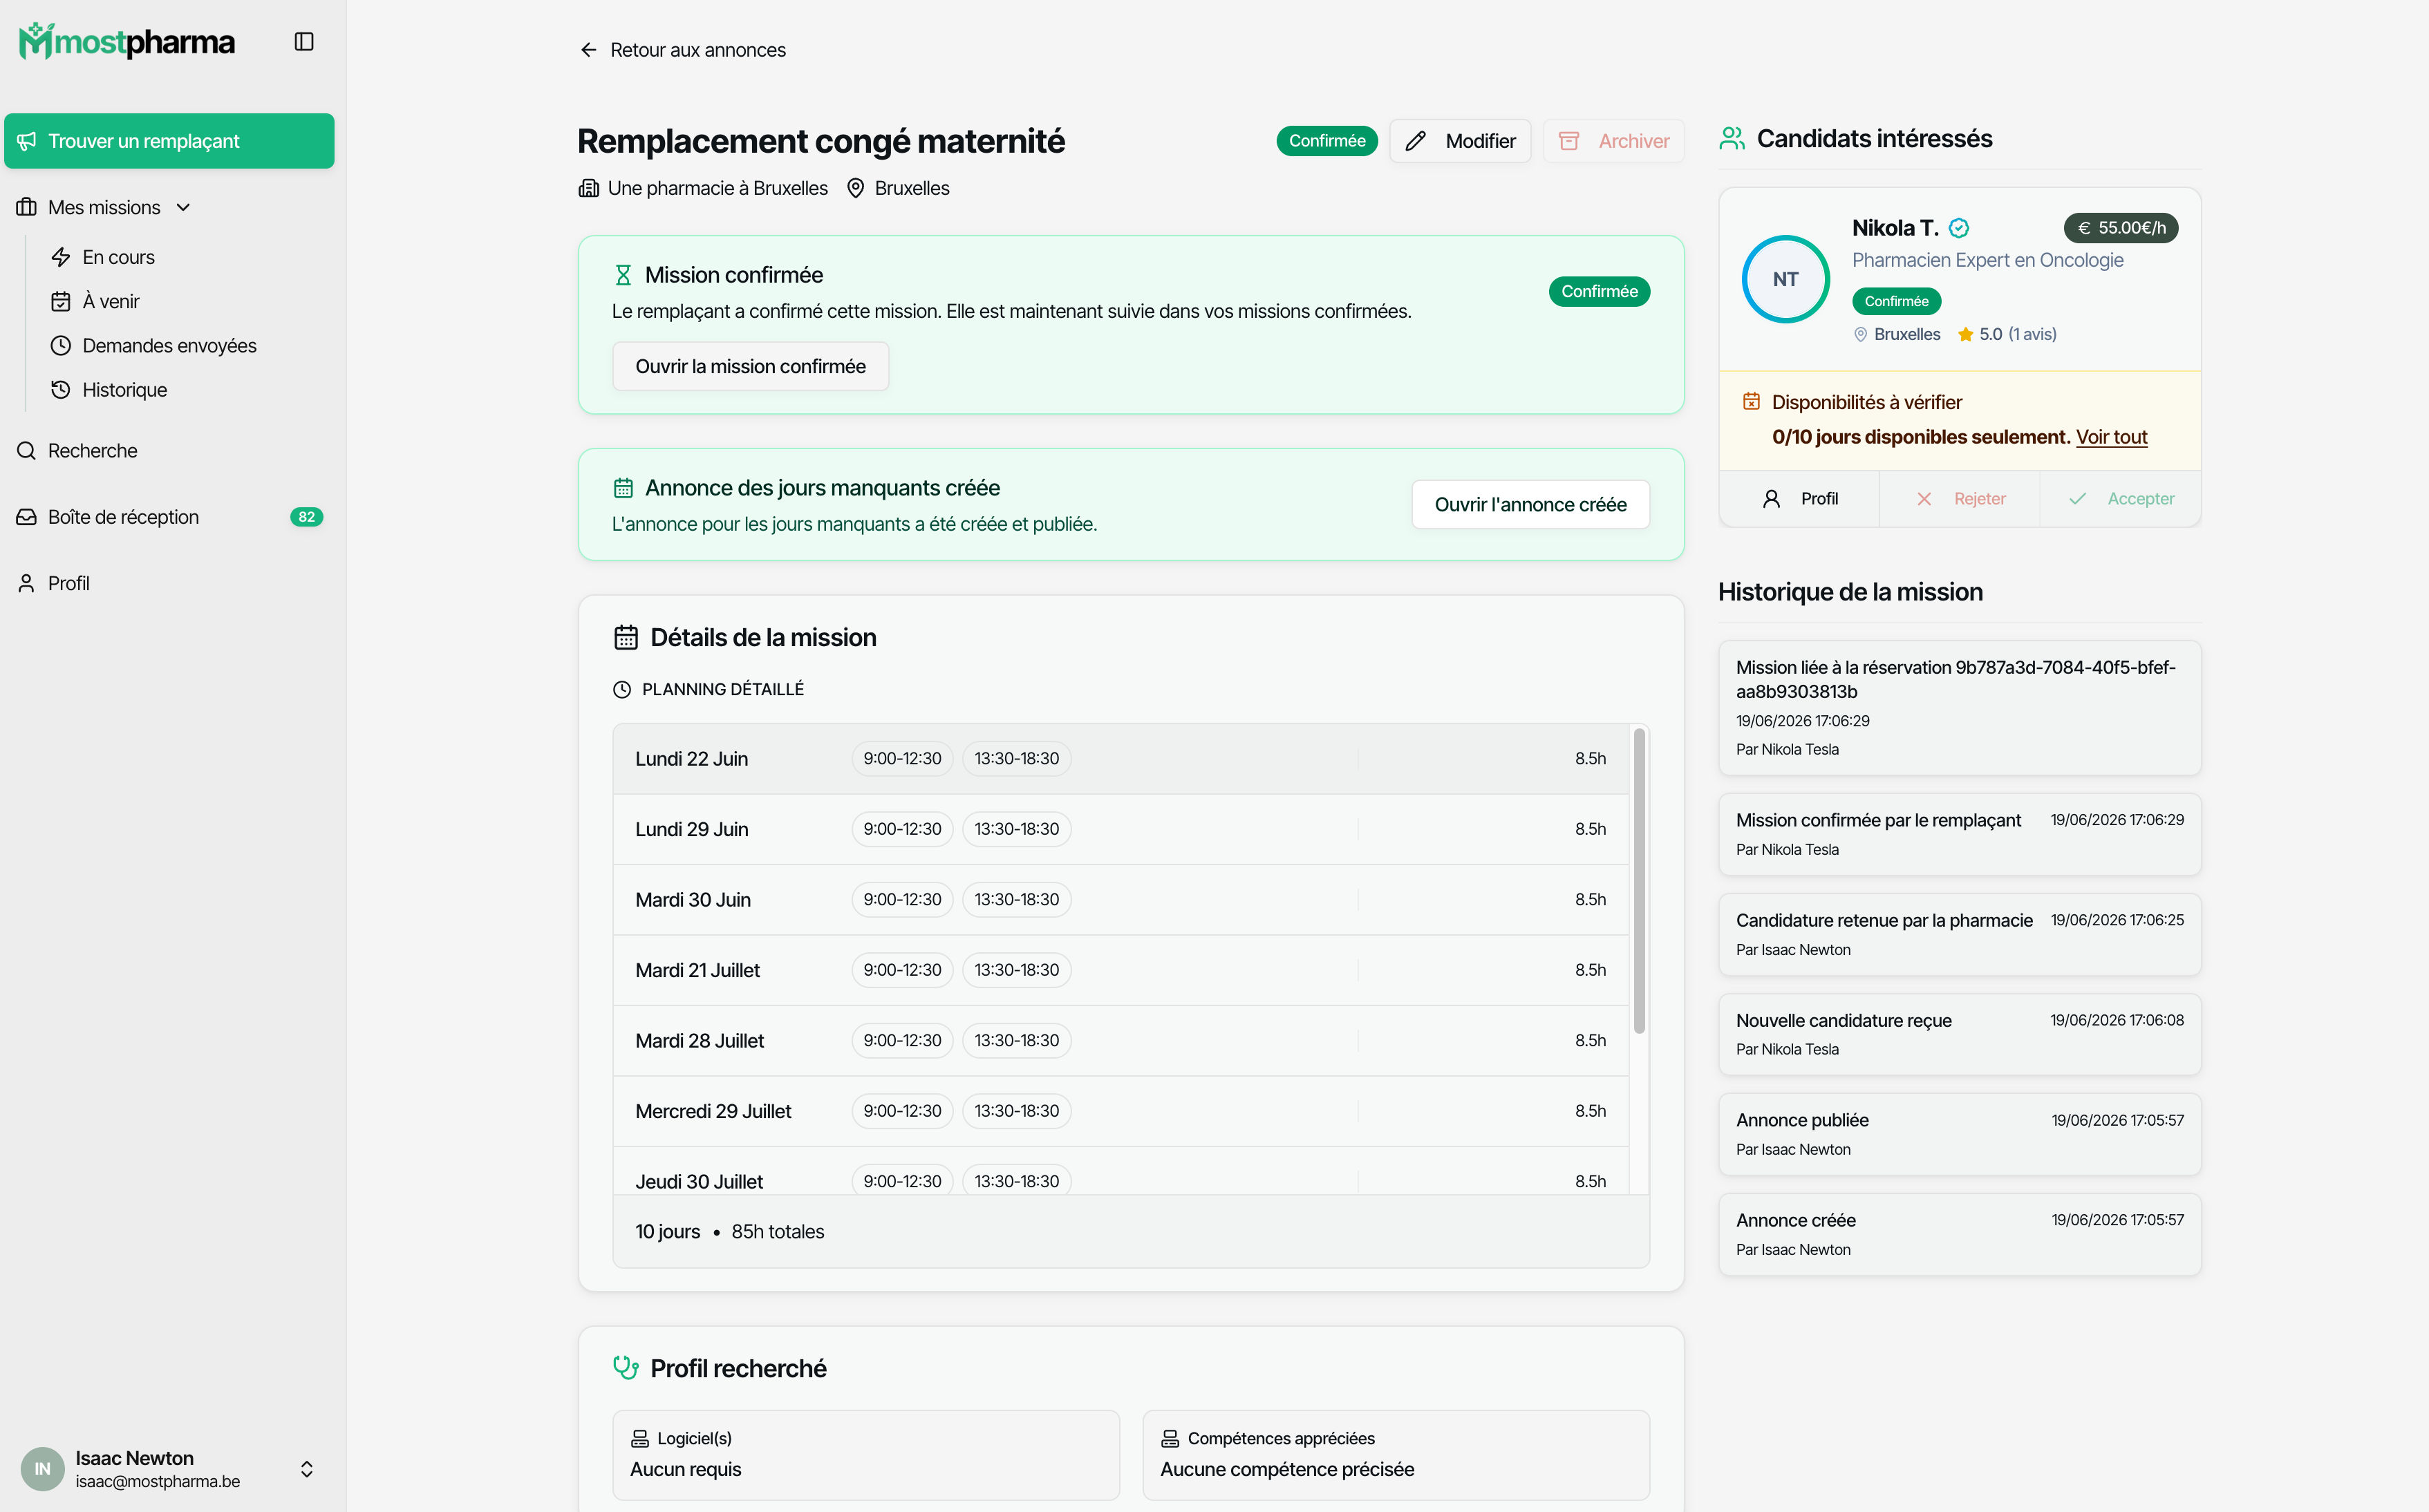Click the back arrow icon
The width and height of the screenshot is (2429, 1512).
(588, 50)
